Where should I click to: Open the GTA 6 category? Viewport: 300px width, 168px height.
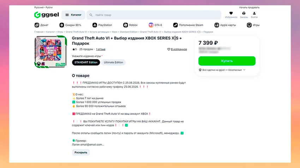tap(155, 25)
